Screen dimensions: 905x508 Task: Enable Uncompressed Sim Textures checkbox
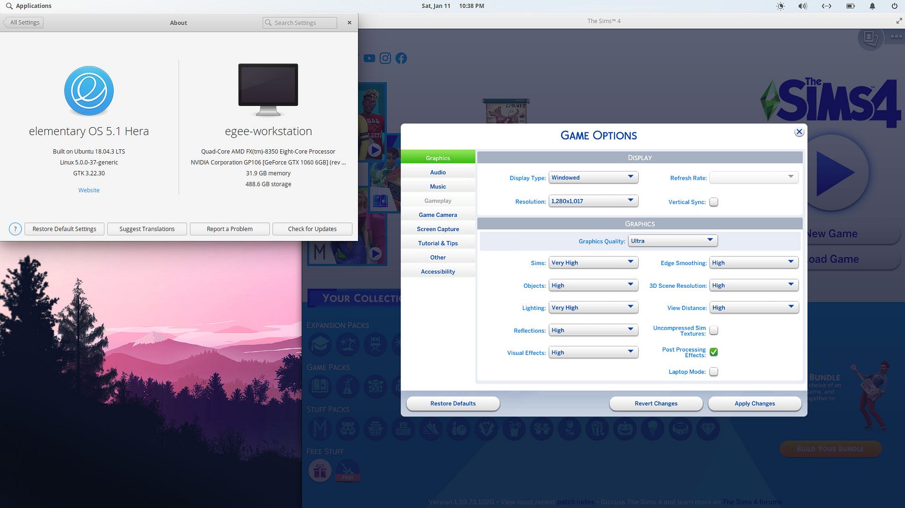point(713,330)
